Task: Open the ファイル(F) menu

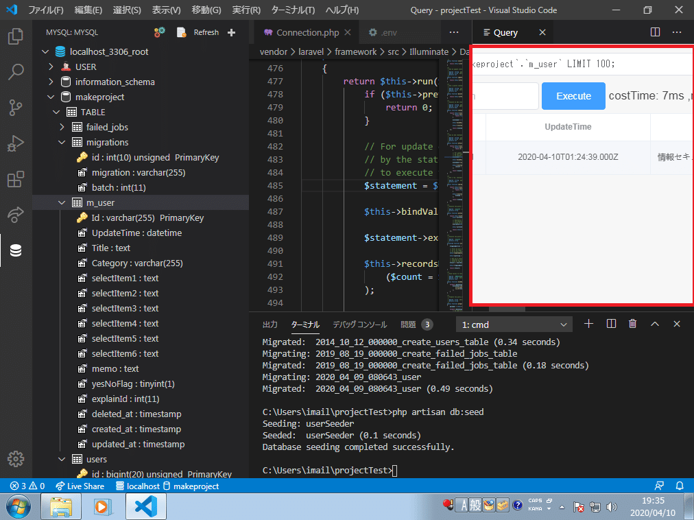Action: [x=45, y=10]
